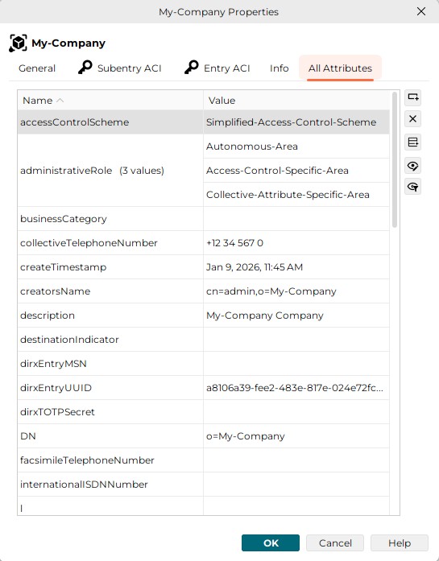Click the cn=admin,o=My-Company value
This screenshot has height=561, width=439.
coord(296,291)
